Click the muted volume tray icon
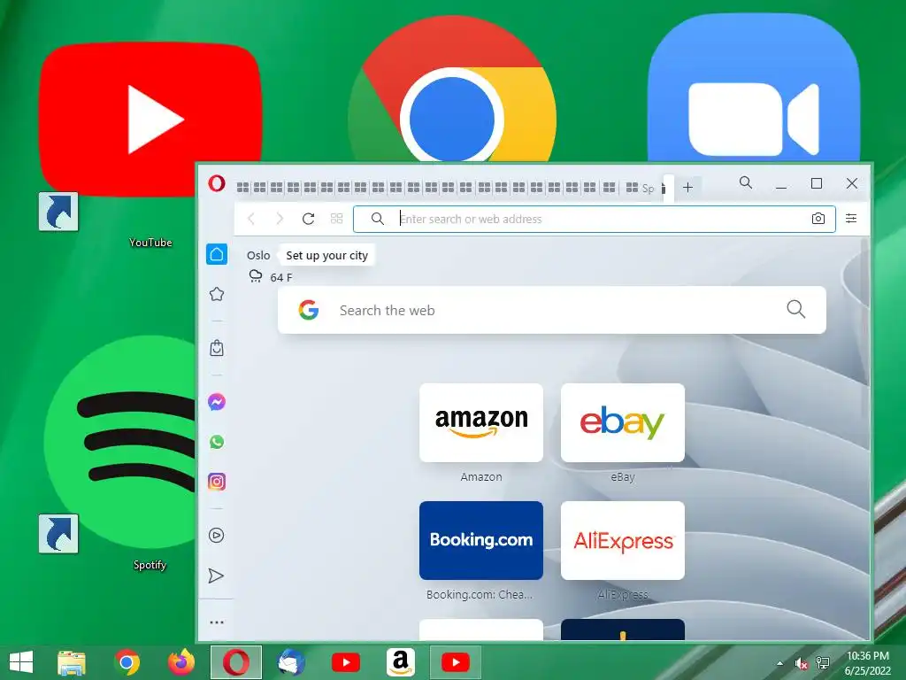The width and height of the screenshot is (906, 680). (802, 663)
